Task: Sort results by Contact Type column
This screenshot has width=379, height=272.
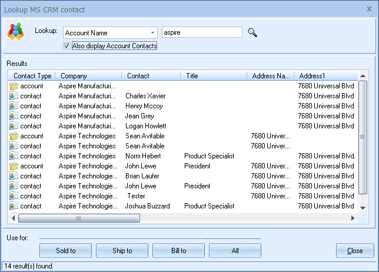Action: tap(32, 76)
